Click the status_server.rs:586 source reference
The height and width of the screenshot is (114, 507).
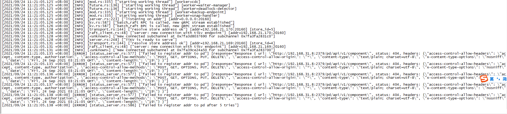[113, 105]
